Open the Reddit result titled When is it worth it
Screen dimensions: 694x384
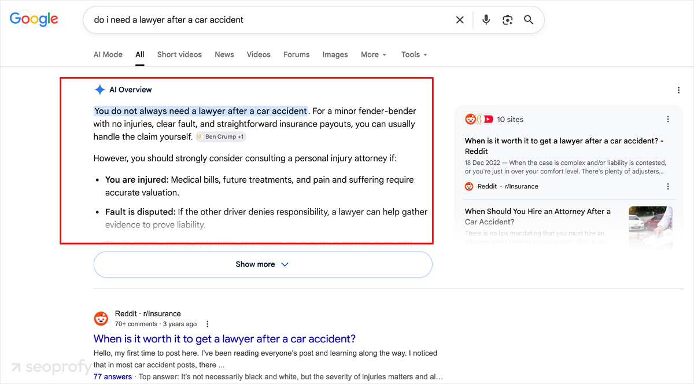224,339
